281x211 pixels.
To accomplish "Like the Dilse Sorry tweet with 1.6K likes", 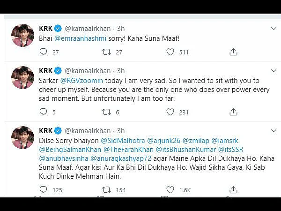I will coord(170,190).
